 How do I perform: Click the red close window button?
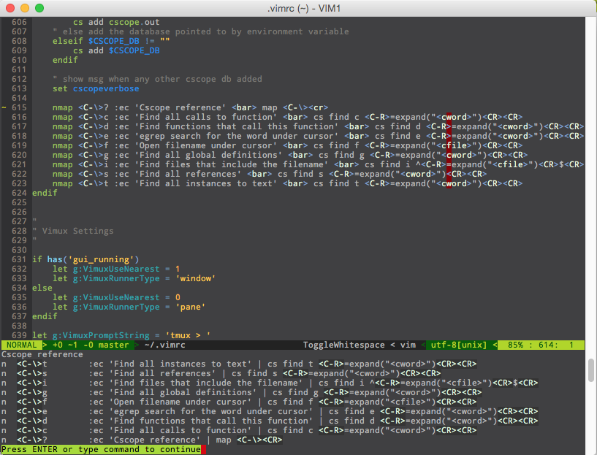point(10,8)
